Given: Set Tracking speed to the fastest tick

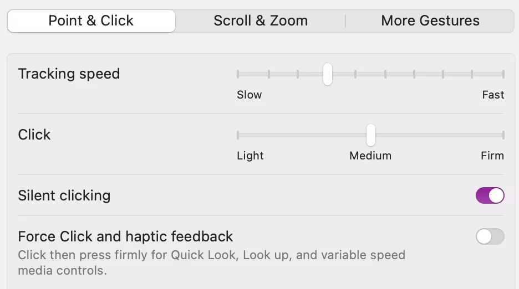Looking at the screenshot, I should click(503, 74).
